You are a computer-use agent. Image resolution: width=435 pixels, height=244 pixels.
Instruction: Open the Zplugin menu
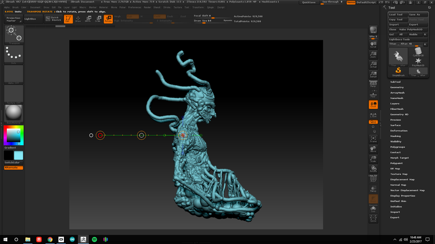[x=210, y=7]
